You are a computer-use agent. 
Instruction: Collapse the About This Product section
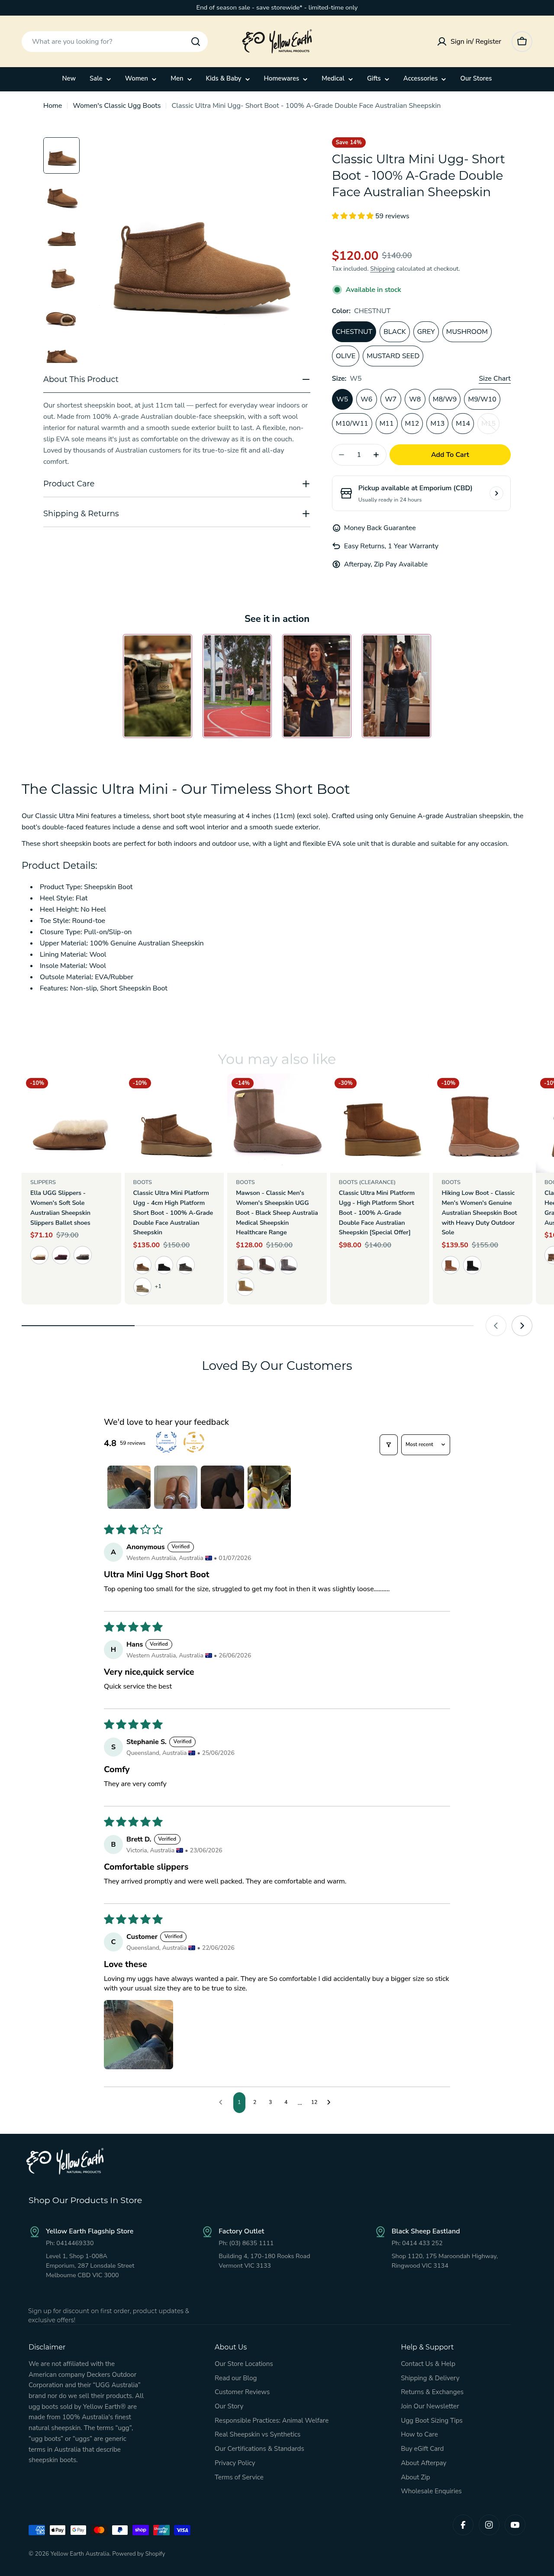(177, 380)
